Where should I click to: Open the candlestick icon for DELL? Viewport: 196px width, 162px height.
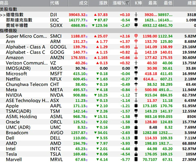coord(136,138)
